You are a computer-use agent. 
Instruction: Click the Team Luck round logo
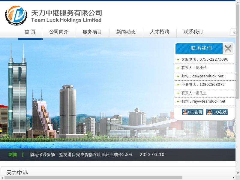click(x=16, y=16)
